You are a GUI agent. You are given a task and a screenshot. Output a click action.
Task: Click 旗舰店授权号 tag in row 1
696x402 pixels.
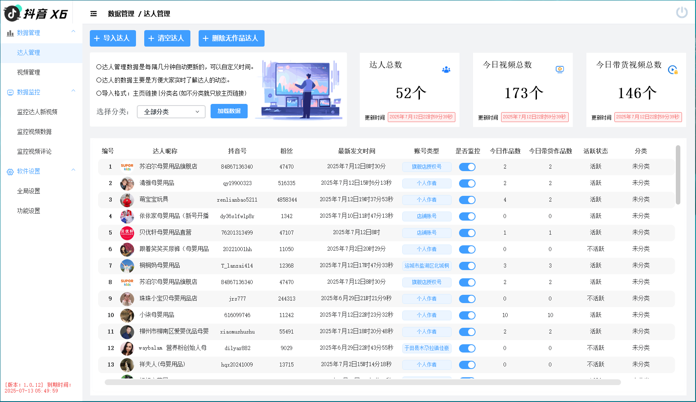tap(427, 167)
